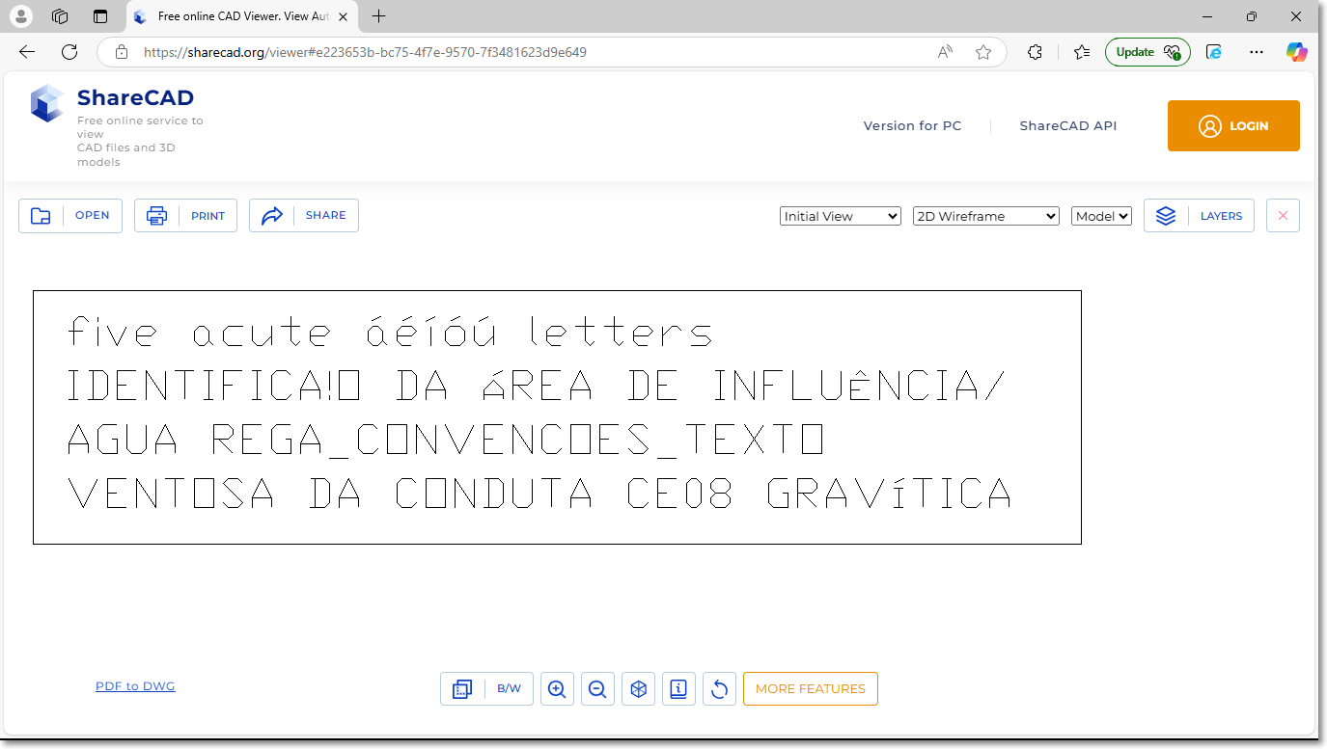The image size is (1327, 749).
Task: Open the ShareCAD API link
Action: [x=1068, y=126]
